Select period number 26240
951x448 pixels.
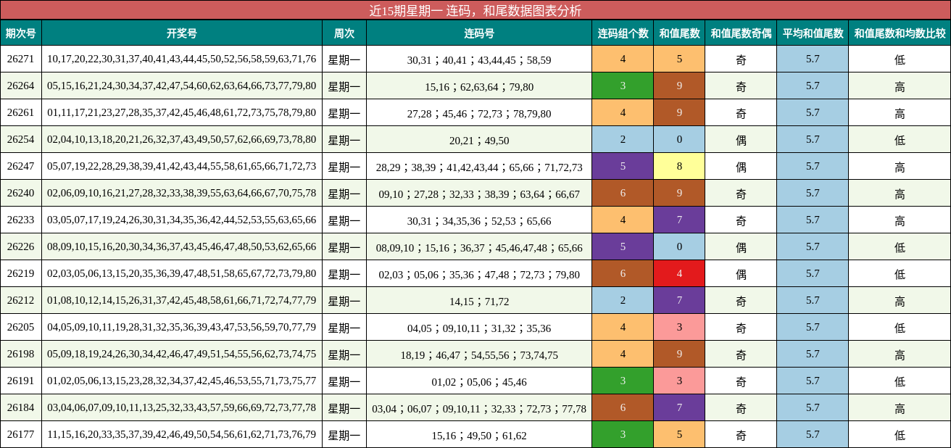click(21, 193)
